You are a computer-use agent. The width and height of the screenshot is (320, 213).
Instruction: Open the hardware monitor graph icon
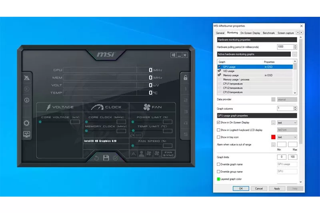[x=27, y=134]
